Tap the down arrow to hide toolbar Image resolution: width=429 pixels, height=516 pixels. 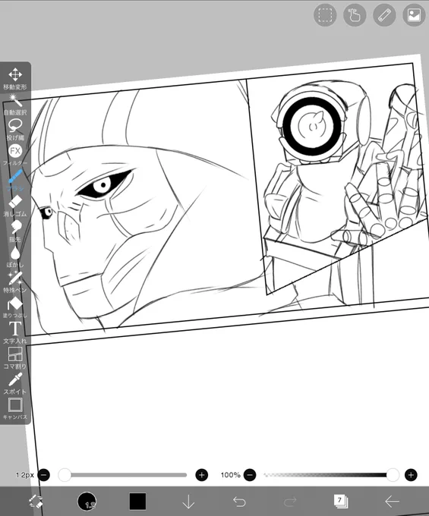(x=188, y=502)
